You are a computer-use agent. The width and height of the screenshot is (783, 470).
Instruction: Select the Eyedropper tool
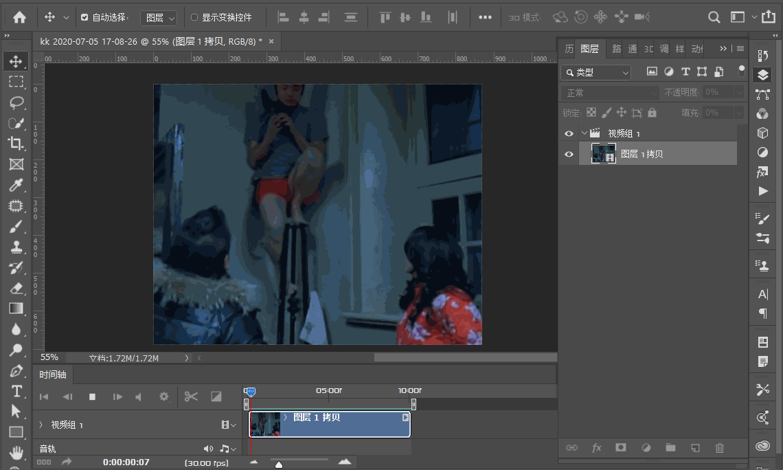pos(16,185)
